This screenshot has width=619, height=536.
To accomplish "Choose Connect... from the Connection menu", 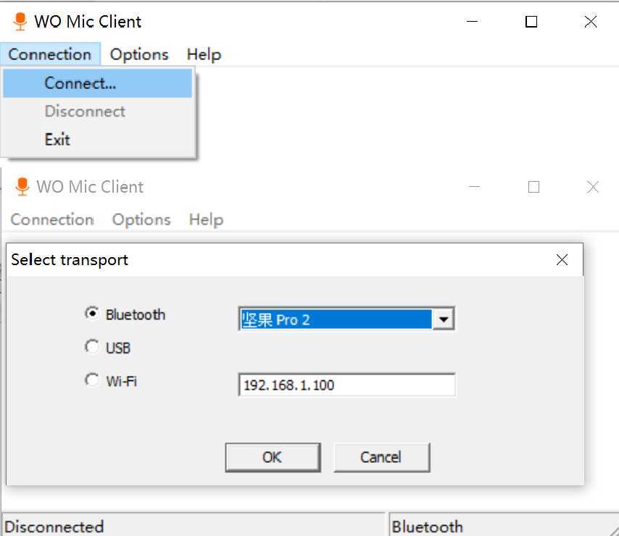I will click(80, 83).
